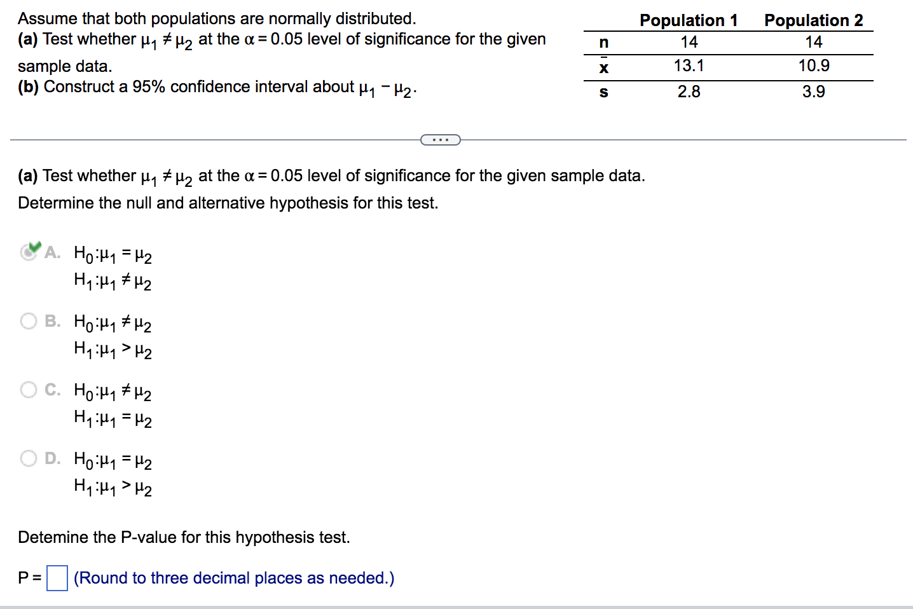Click inside the P-value input box
The height and width of the screenshot is (609, 913).
(x=57, y=578)
